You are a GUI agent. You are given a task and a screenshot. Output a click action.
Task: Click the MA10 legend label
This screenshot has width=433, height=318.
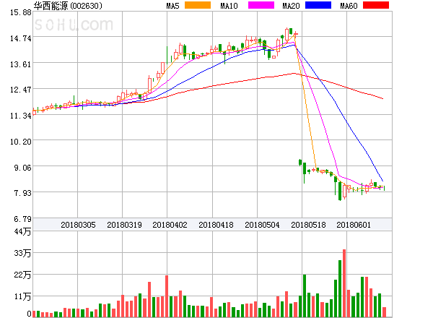pos(229,6)
